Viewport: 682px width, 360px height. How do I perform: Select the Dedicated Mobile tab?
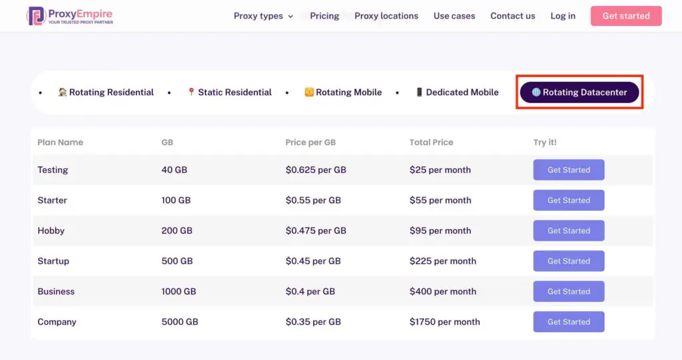click(457, 92)
